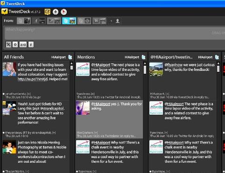Click @HIAairport link in 'yes :). Thank you' tweet
This screenshot has width=225, height=173.
click(101, 104)
